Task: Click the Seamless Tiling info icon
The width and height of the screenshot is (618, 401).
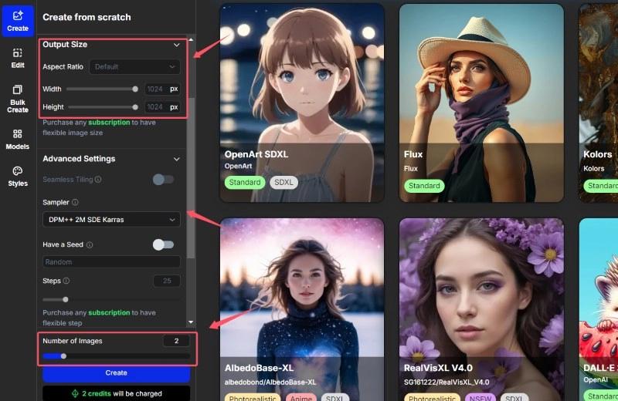Action: [x=98, y=180]
